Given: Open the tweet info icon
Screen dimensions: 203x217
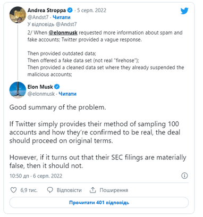Looking at the screenshot, I should 184,176.
